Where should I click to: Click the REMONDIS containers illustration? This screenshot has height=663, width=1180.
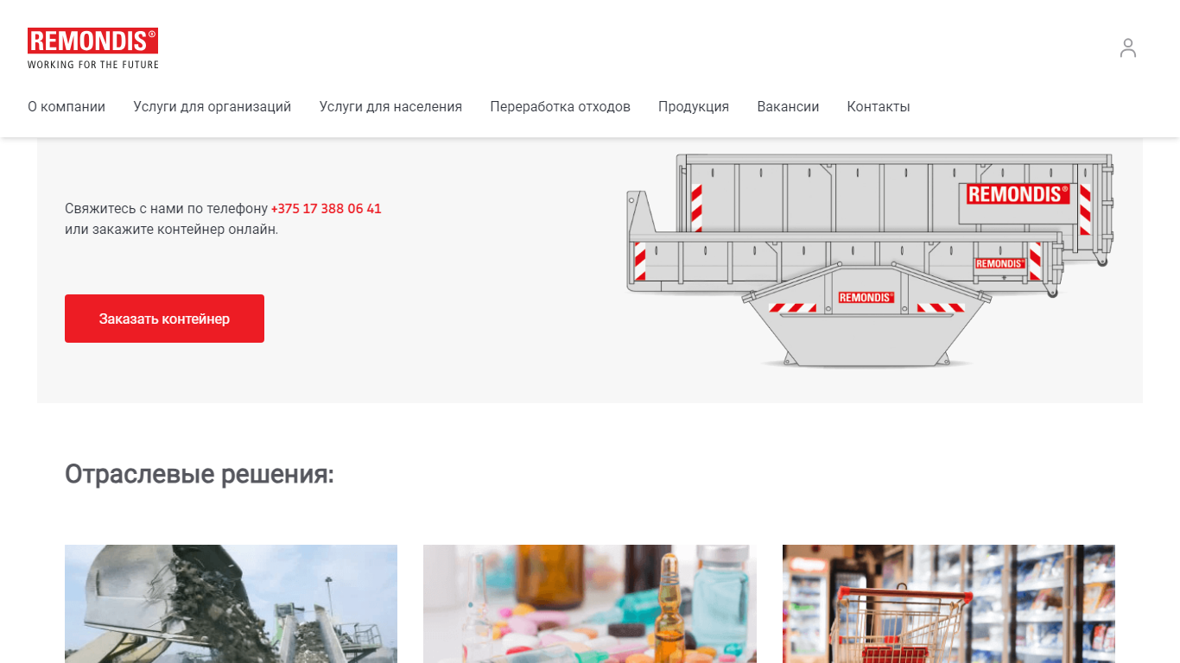870,261
